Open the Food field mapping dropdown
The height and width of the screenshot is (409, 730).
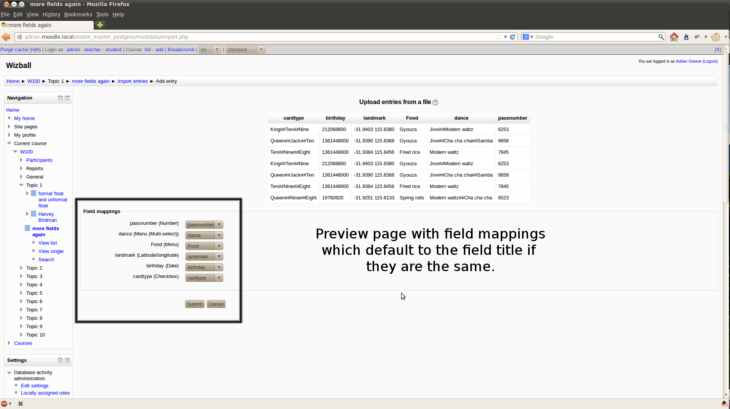tap(204, 246)
